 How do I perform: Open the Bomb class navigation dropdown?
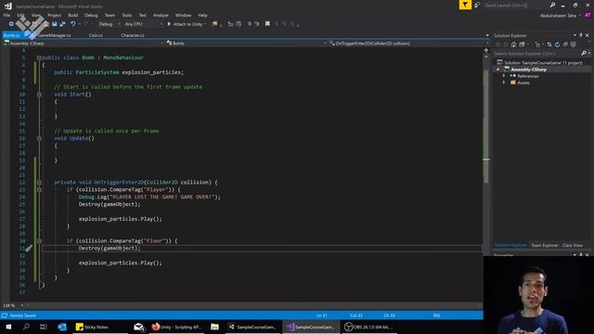click(x=246, y=44)
